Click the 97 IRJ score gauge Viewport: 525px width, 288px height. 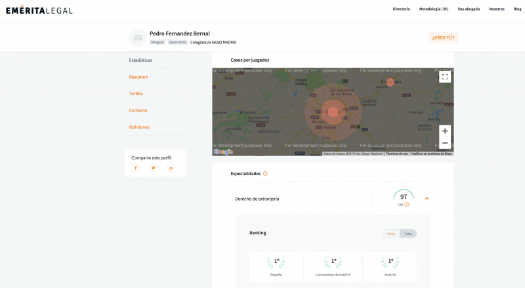[x=404, y=196]
